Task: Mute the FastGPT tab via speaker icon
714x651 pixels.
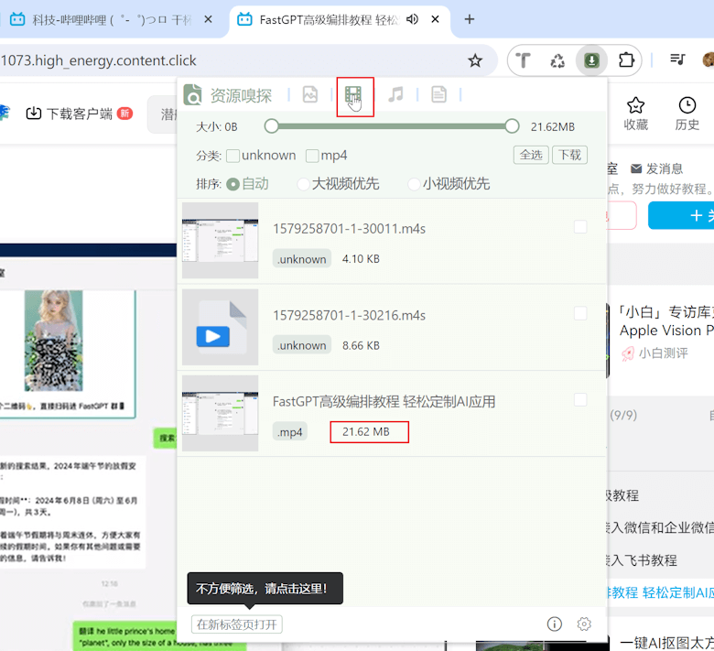Action: click(x=412, y=19)
